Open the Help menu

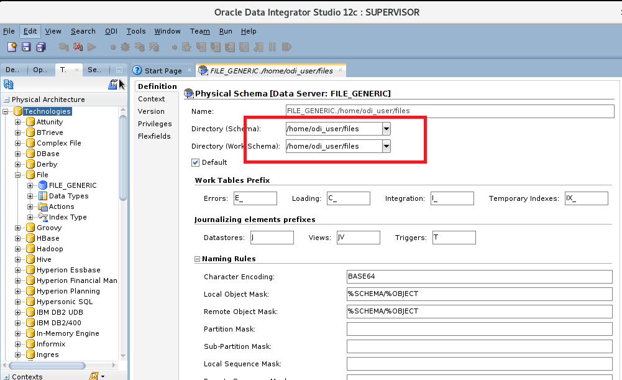(249, 31)
